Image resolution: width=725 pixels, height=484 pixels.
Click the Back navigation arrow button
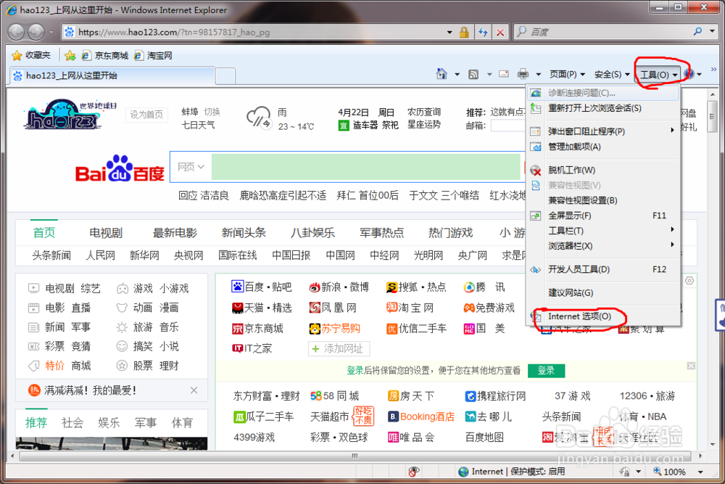click(16, 32)
